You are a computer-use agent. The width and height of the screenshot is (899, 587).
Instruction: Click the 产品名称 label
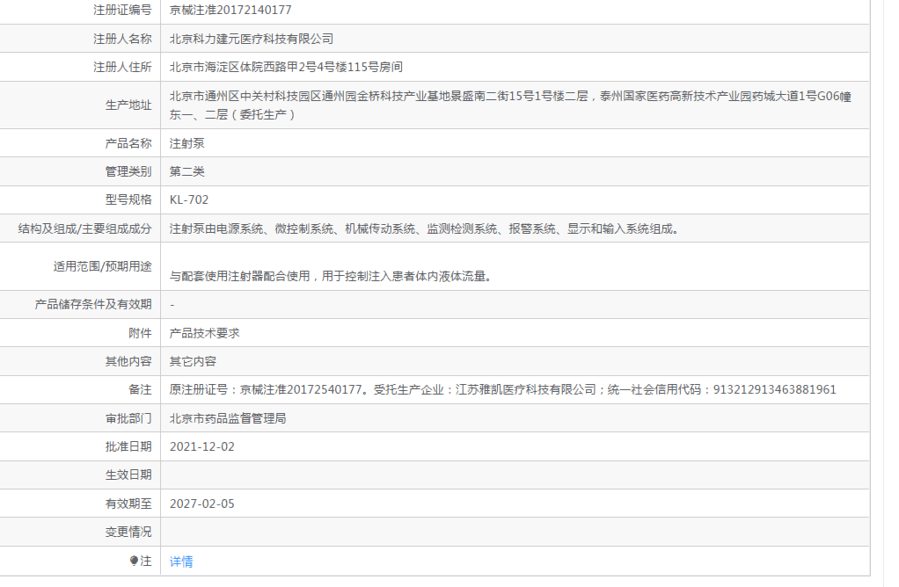coord(128,143)
